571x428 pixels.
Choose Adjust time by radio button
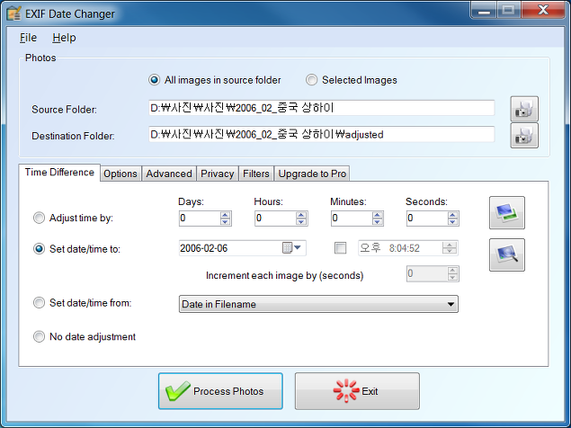(x=39, y=218)
